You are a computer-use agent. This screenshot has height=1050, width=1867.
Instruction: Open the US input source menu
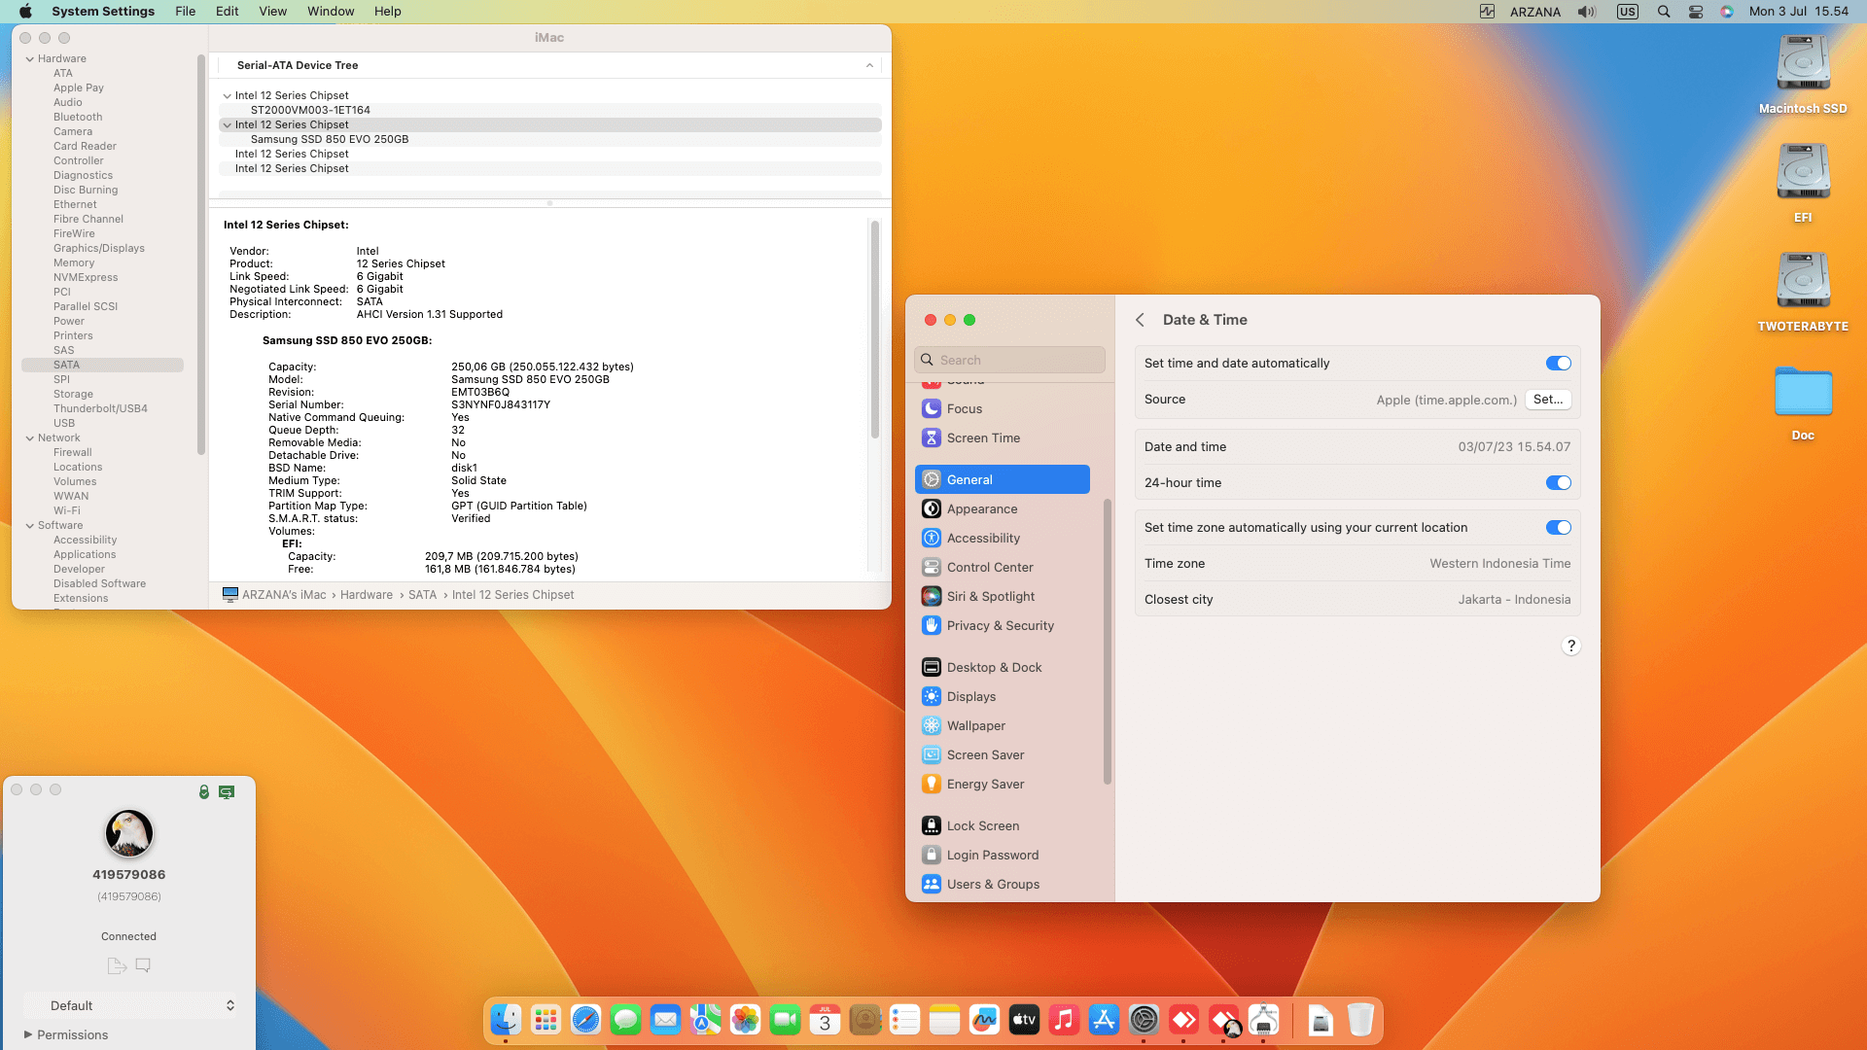1628,12
